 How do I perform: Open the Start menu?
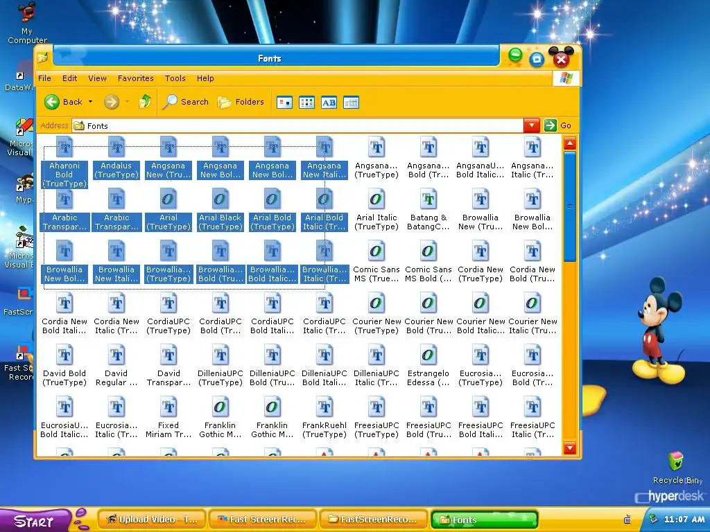[34, 520]
